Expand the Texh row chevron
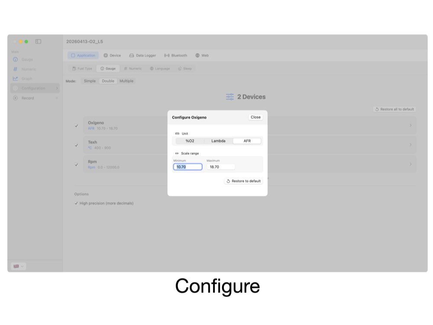Viewport: 433px width, 325px height. tap(410, 145)
